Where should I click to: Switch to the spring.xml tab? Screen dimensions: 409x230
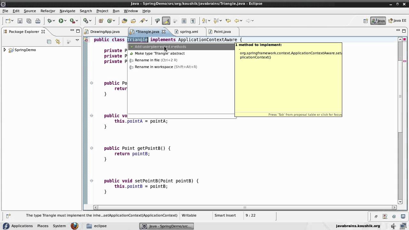coord(189,32)
